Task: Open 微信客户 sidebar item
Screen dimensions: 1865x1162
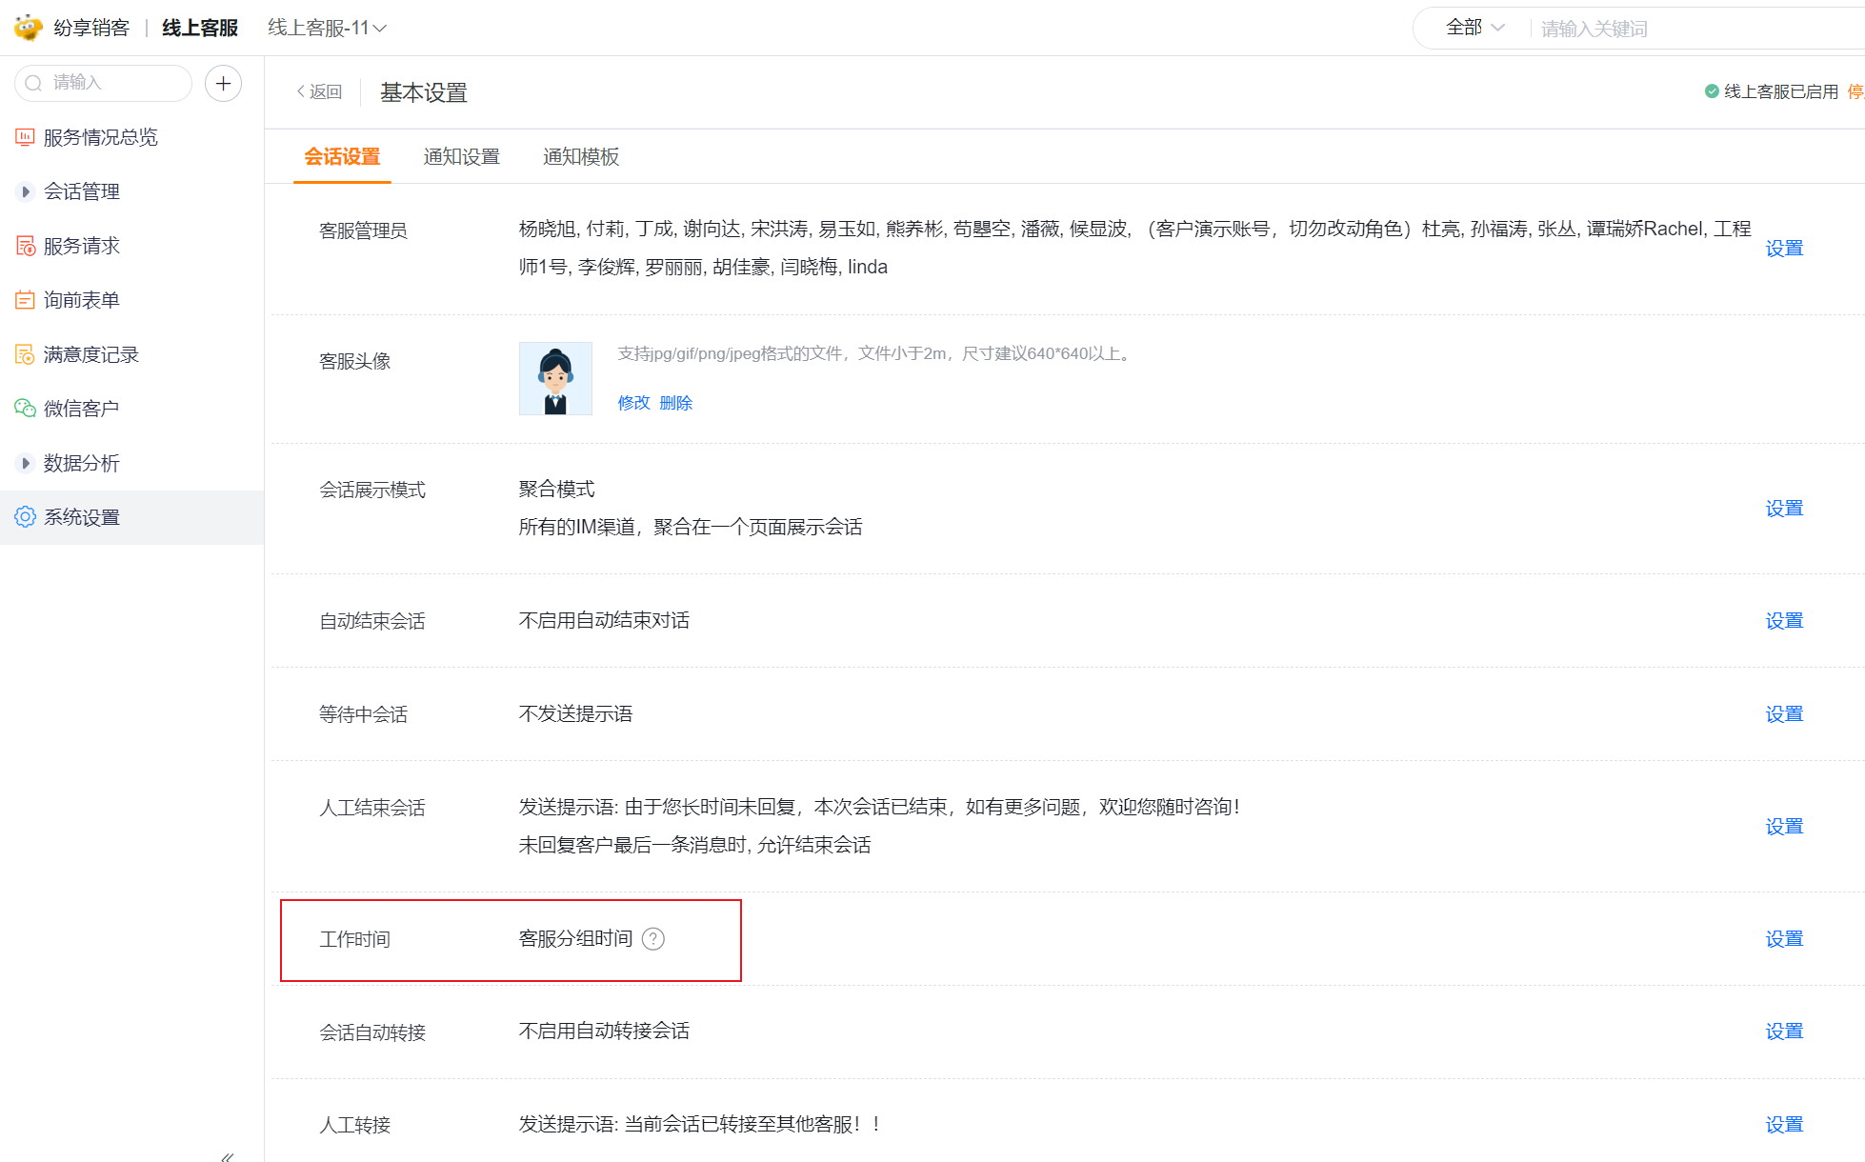Action: (x=81, y=409)
